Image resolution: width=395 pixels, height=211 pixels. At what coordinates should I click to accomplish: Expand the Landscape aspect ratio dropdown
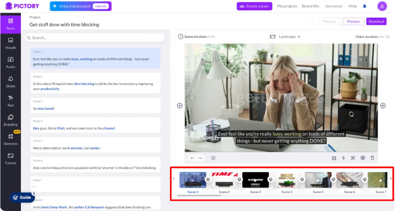click(285, 37)
